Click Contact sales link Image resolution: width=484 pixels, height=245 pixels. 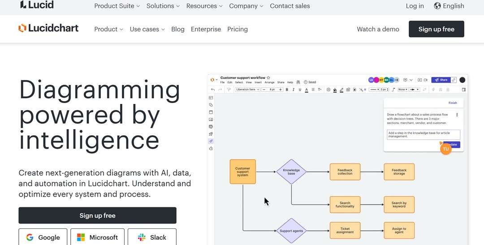pyautogui.click(x=290, y=6)
